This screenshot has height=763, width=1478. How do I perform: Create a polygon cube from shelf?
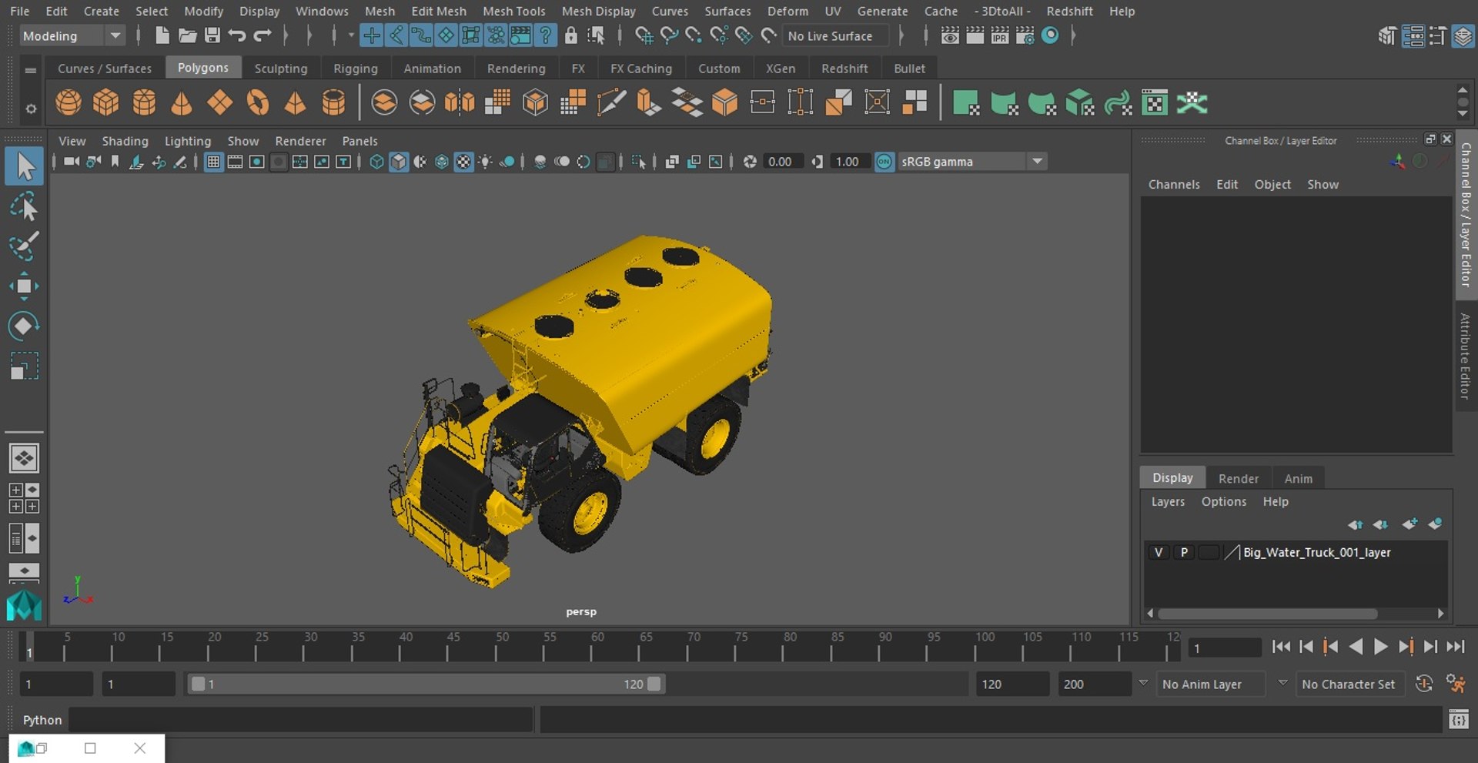(x=106, y=102)
